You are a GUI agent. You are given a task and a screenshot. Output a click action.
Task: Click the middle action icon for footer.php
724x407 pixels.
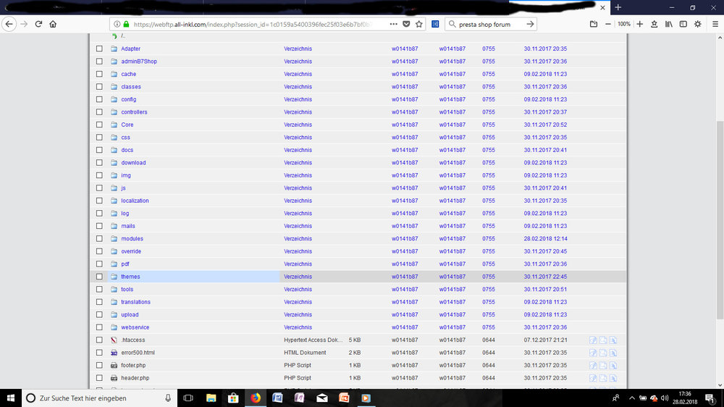pyautogui.click(x=603, y=366)
